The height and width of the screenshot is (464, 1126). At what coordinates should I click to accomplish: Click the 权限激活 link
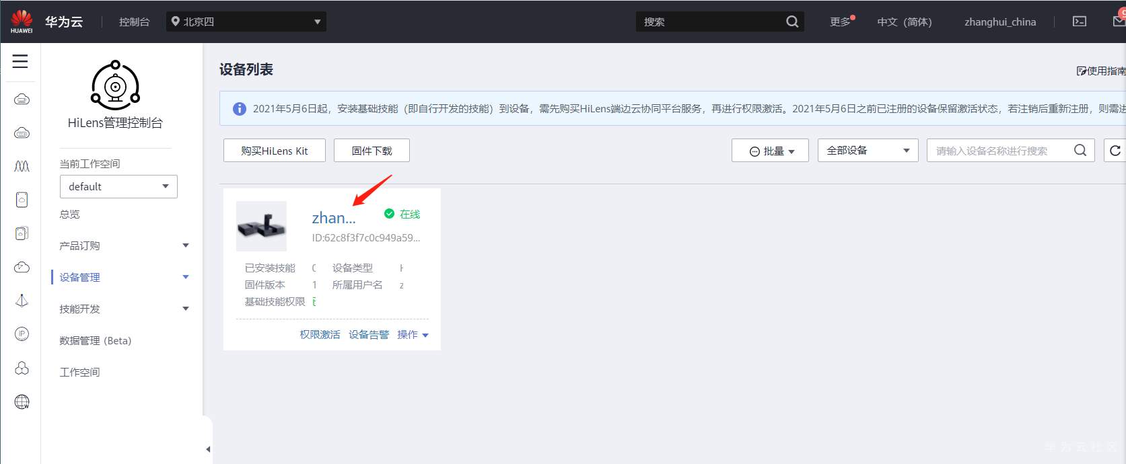click(x=320, y=335)
